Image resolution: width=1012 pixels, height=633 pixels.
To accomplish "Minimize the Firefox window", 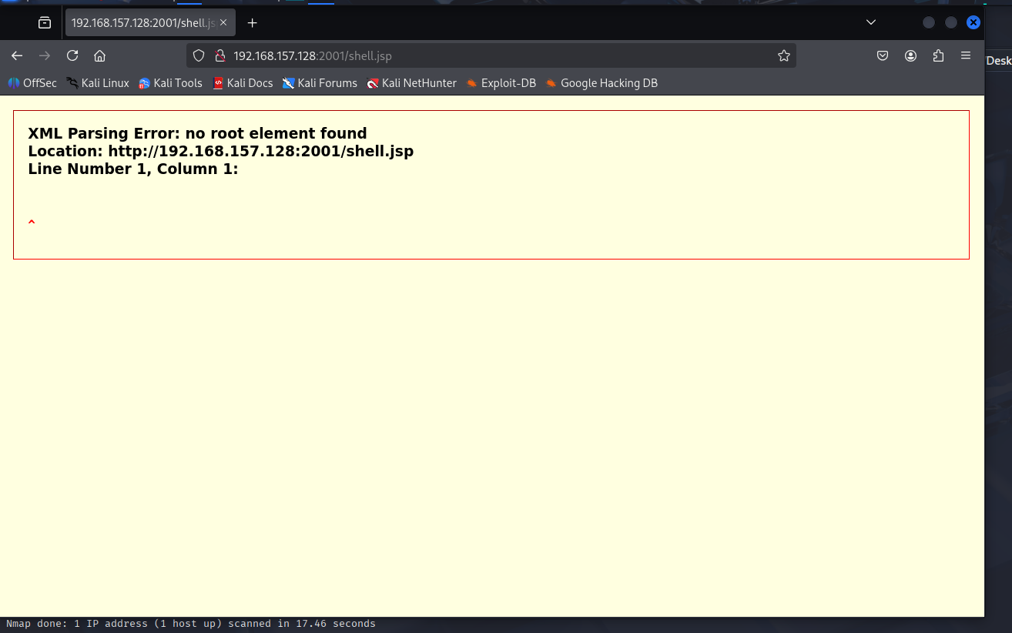I will pos(929,22).
